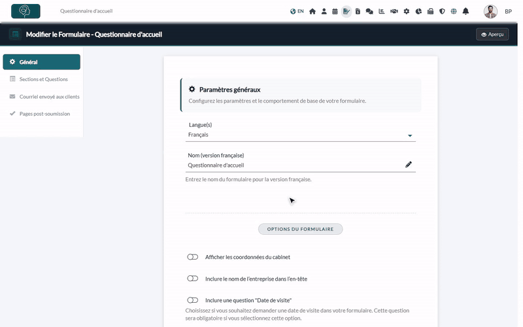Open the bar chart reports icon

coord(382,11)
